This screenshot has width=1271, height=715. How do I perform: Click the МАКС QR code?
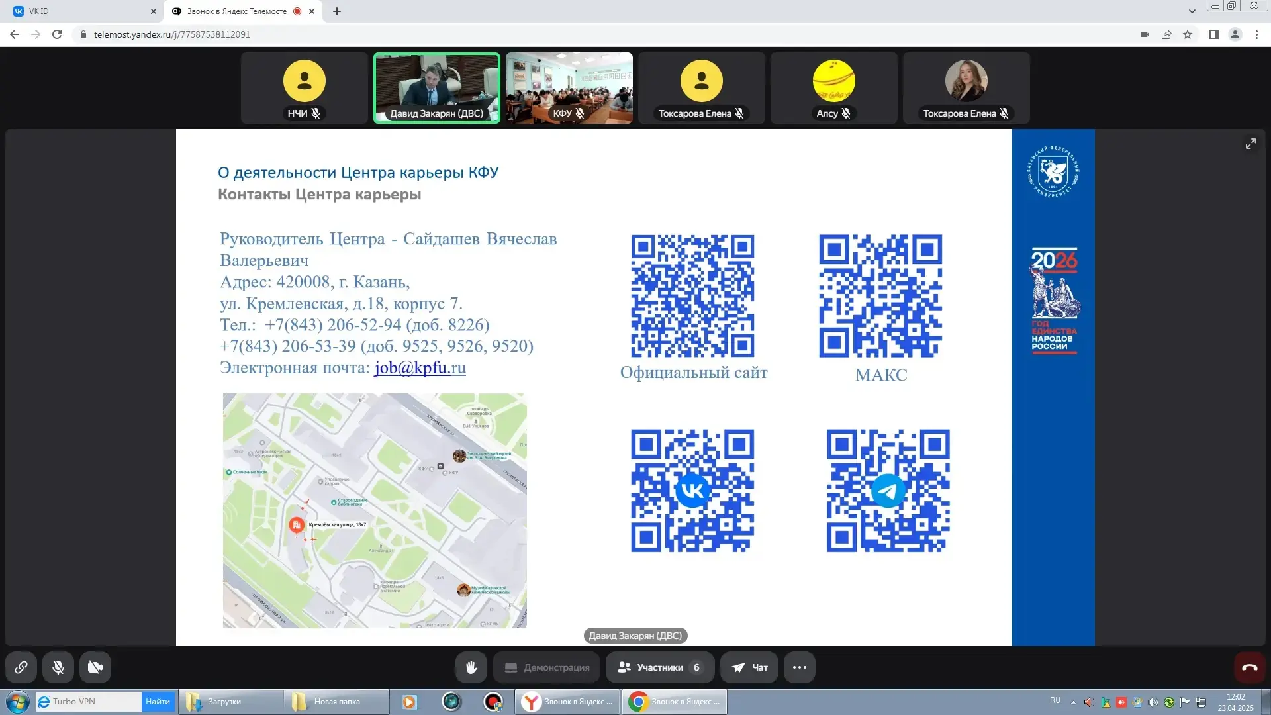pos(880,296)
